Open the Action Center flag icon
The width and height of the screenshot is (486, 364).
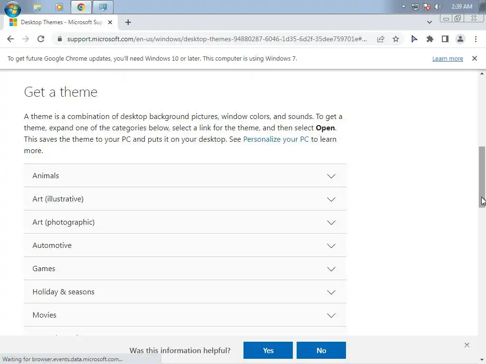(427, 7)
